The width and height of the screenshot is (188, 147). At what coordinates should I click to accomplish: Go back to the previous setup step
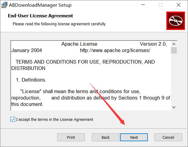106,137
